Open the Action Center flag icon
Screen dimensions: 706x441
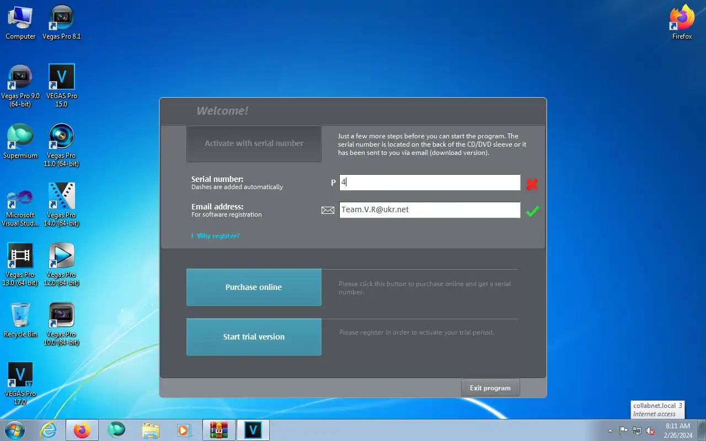click(x=623, y=431)
